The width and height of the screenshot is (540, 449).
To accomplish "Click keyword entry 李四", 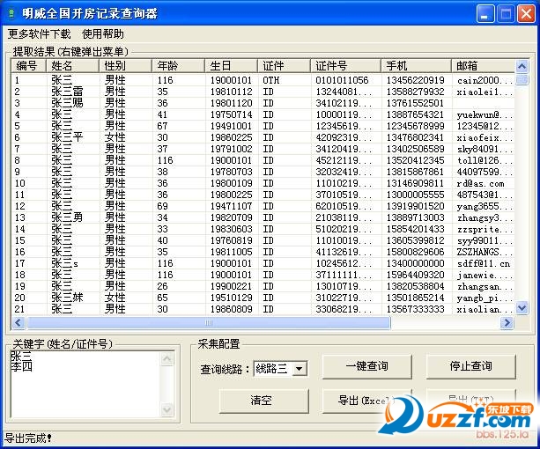I will [21, 367].
